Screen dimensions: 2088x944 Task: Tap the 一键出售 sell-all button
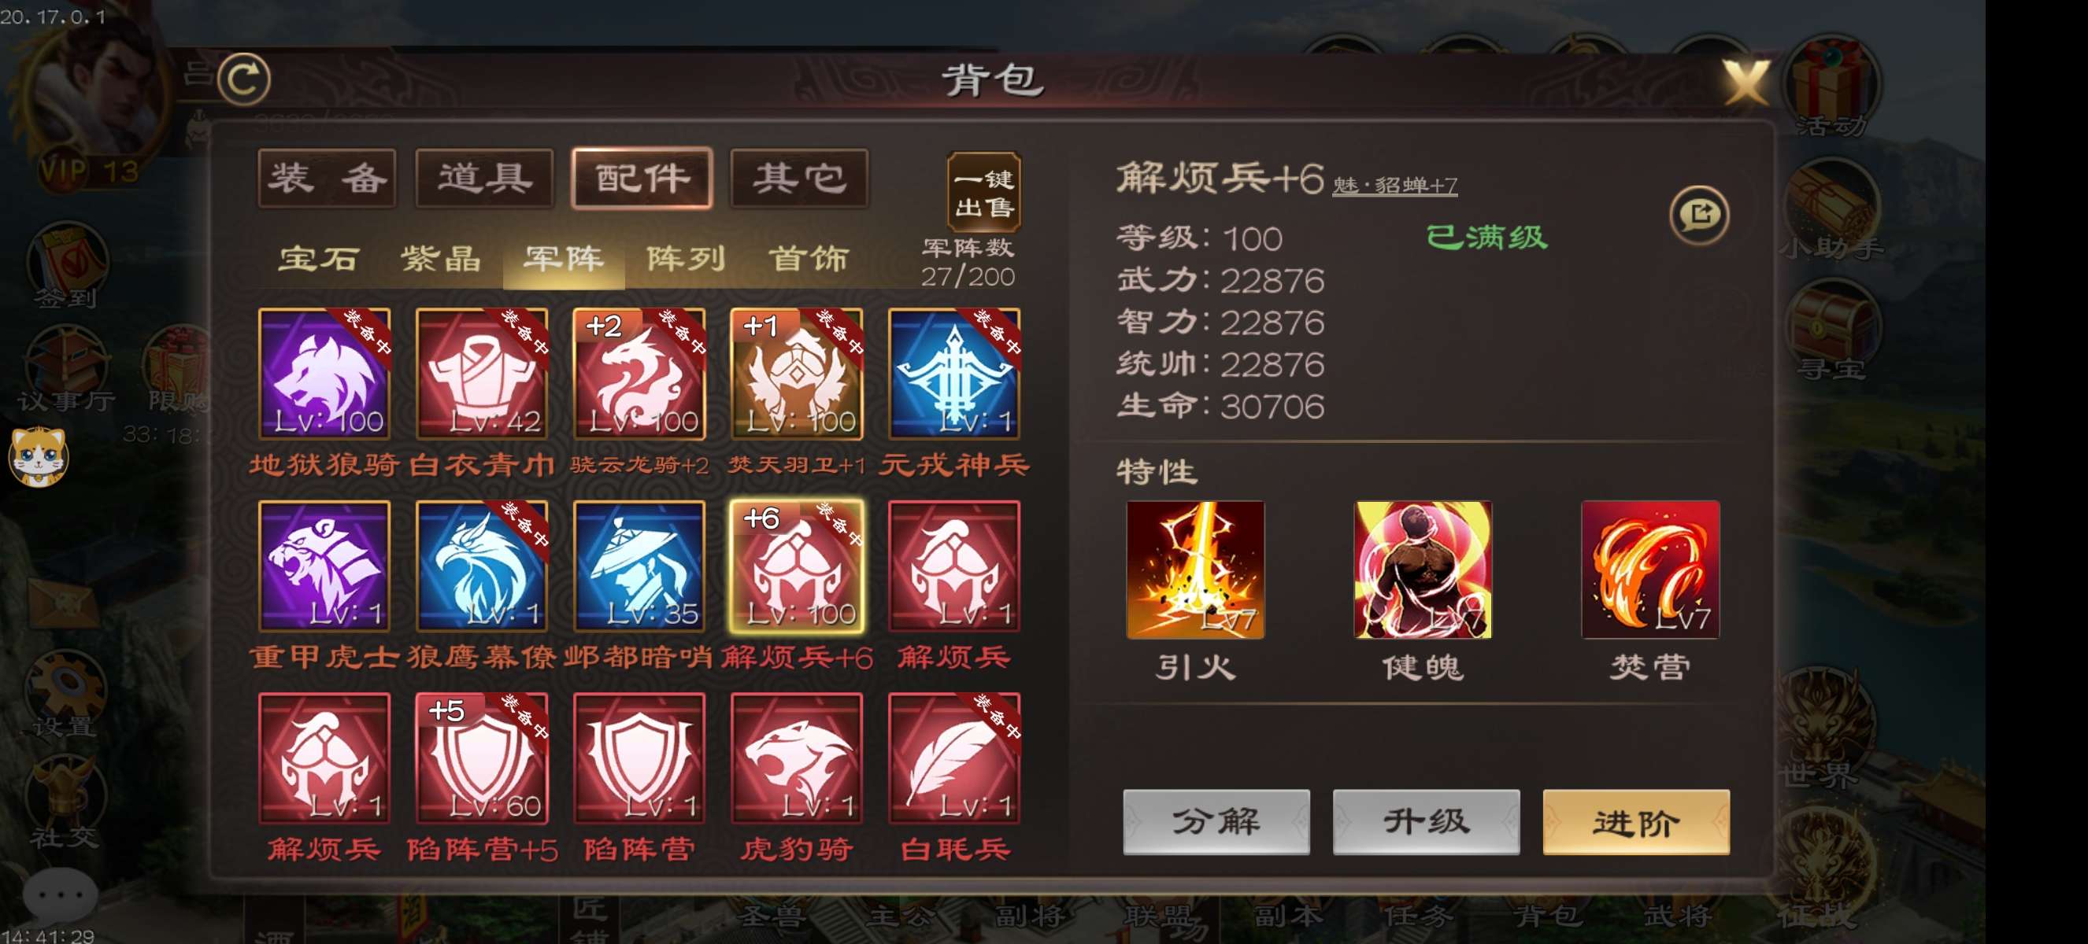983,193
